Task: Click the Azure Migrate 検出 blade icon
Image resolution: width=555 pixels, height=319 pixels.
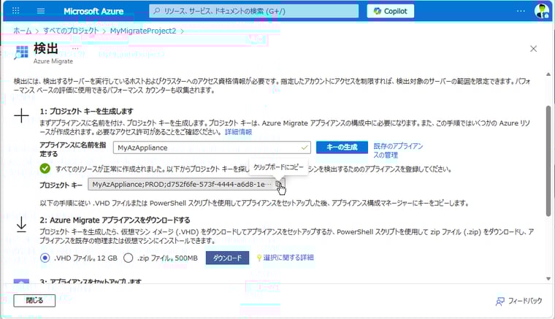Action: (21, 53)
